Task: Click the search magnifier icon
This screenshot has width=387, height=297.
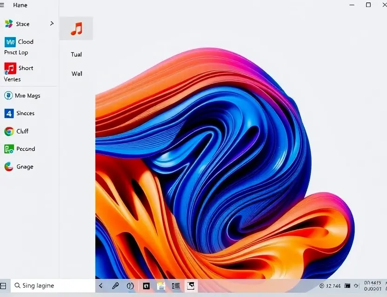Action: (x=17, y=286)
